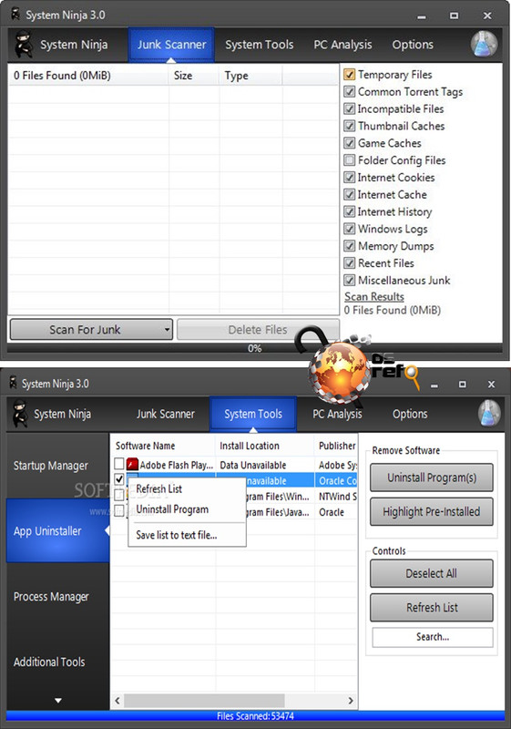This screenshot has height=729, width=511.
Task: Choose Uninstall Program from the context menu
Action: pyautogui.click(x=187, y=509)
